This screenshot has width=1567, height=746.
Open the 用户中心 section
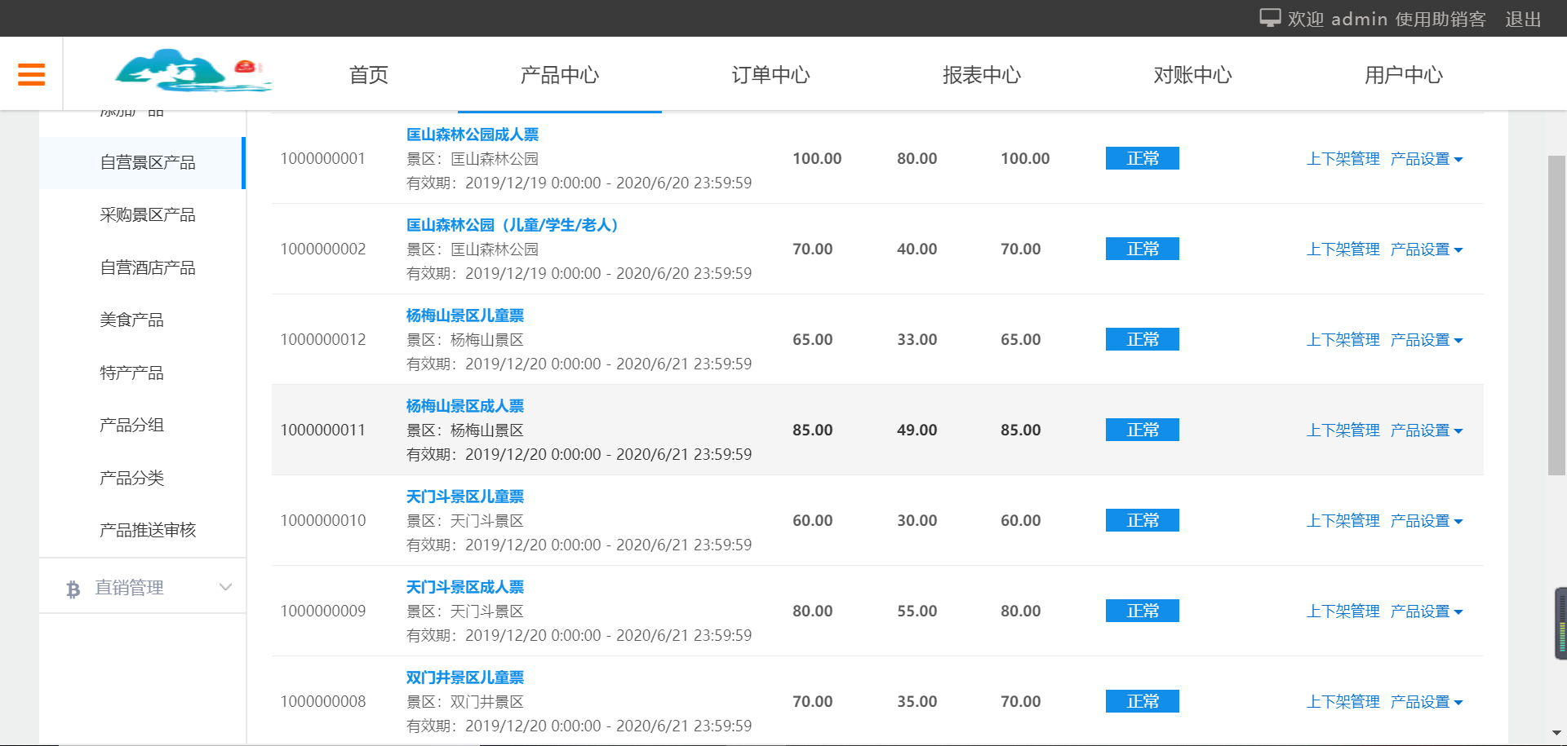tap(1403, 75)
